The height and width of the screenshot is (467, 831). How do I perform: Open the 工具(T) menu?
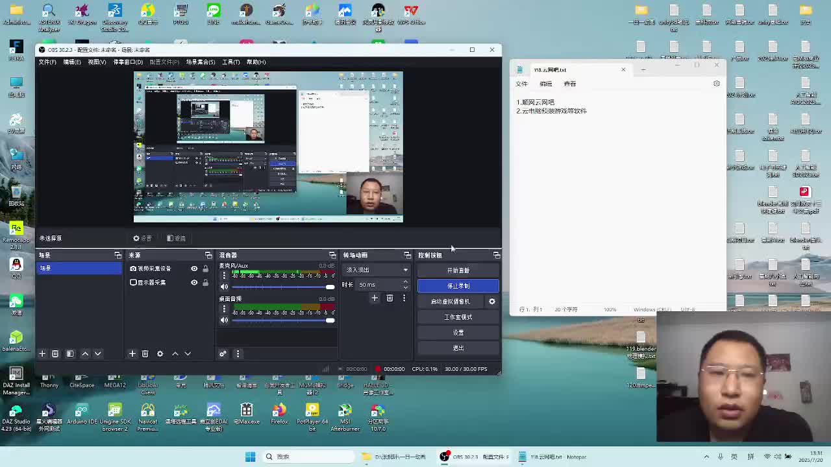pos(230,62)
